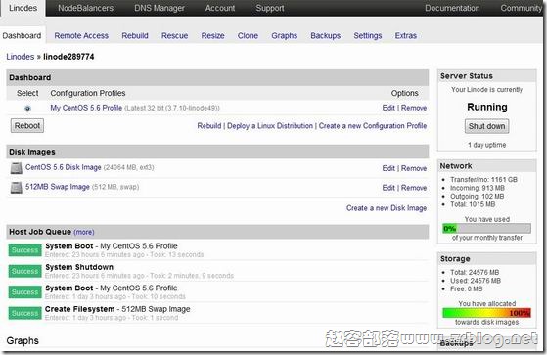Click the 'Running' server status text
This screenshot has width=547, height=355.
[487, 107]
